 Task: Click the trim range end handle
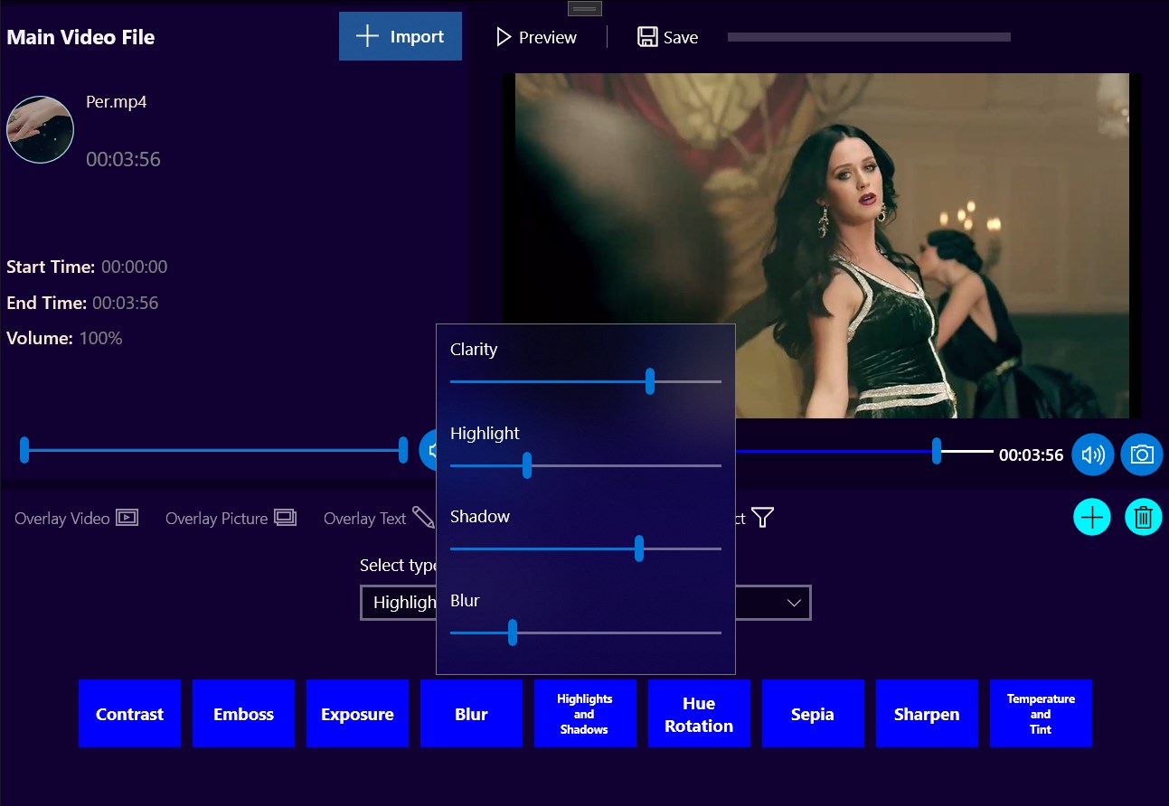403,450
